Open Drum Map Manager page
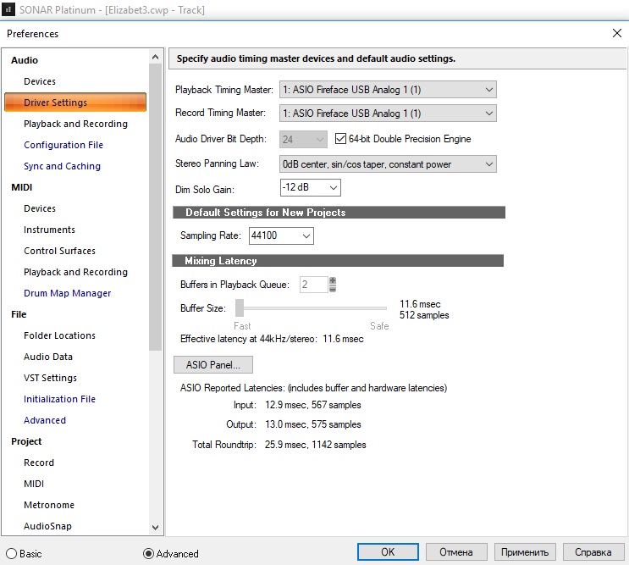Screen dimensions: 629x565 [68, 293]
